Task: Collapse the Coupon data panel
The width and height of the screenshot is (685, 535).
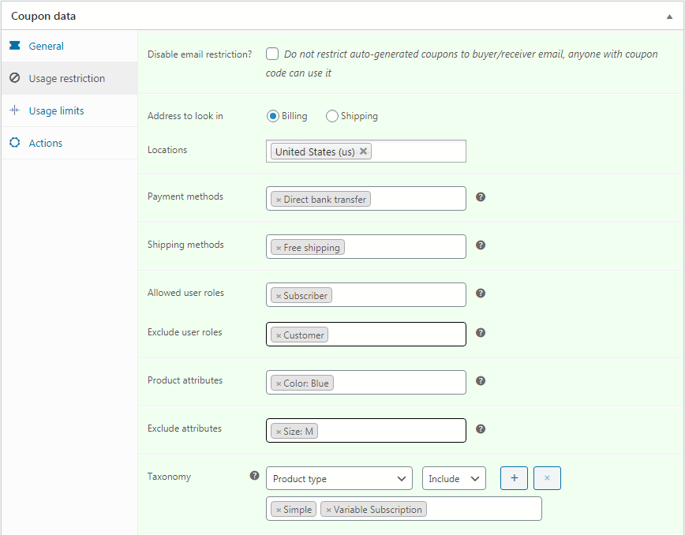Action: tap(669, 17)
